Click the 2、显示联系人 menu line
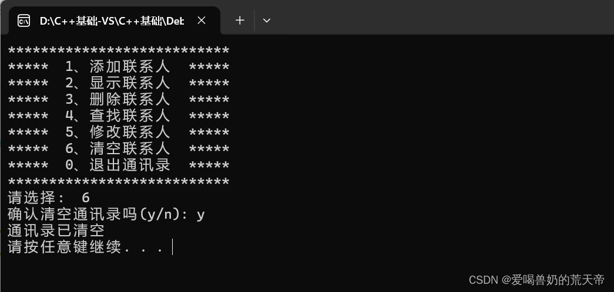This screenshot has height=292, width=614. pyautogui.click(x=118, y=84)
